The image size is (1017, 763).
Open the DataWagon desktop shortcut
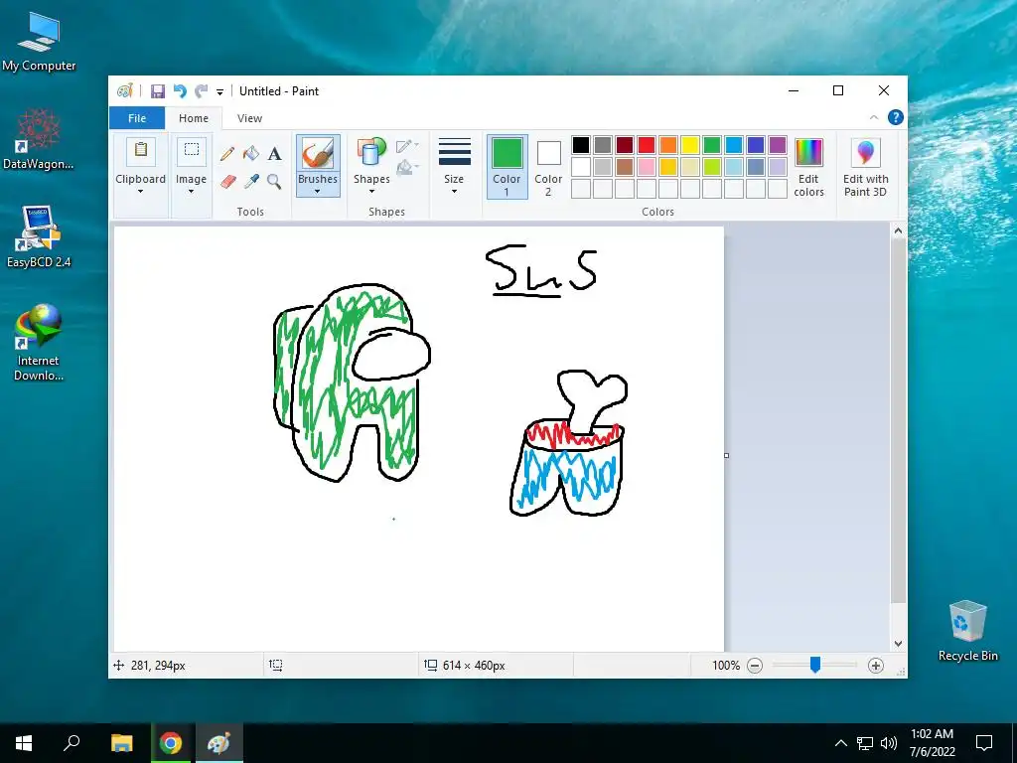coord(39,139)
